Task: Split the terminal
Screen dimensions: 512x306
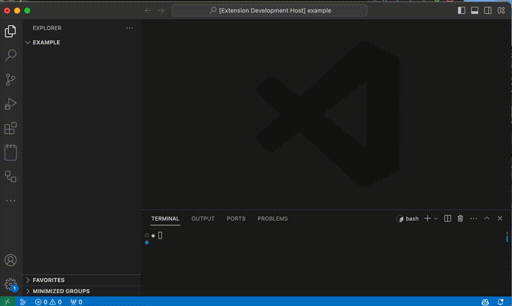Action: point(447,219)
